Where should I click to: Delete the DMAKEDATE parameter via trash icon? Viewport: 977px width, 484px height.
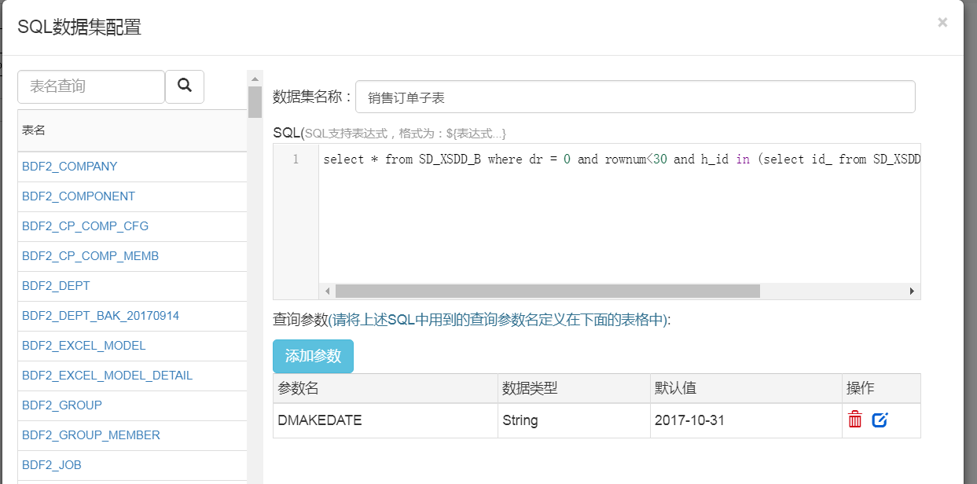[x=855, y=420]
